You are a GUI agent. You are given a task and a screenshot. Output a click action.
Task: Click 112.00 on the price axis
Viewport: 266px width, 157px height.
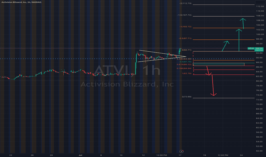coord(260,7)
